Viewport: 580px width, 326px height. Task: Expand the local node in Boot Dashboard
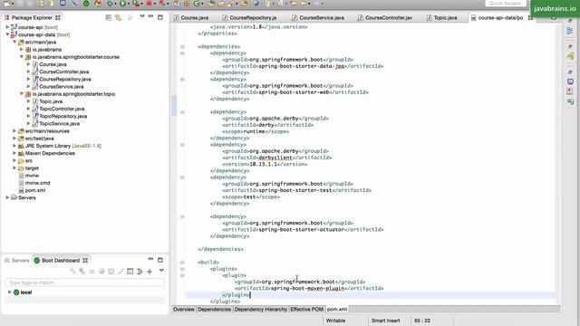(9, 292)
